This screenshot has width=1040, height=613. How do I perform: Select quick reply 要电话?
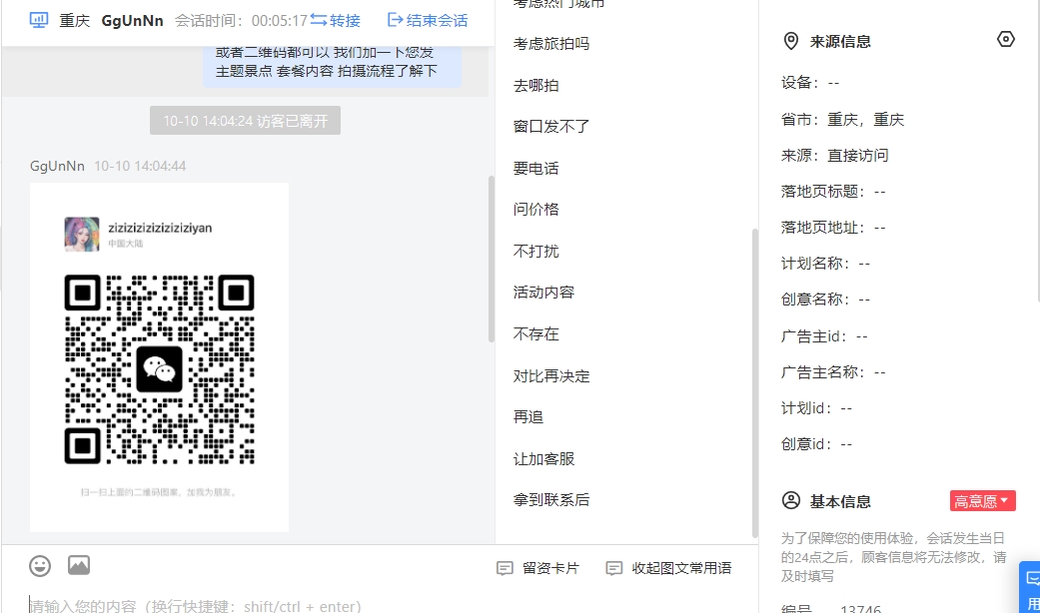(535, 169)
